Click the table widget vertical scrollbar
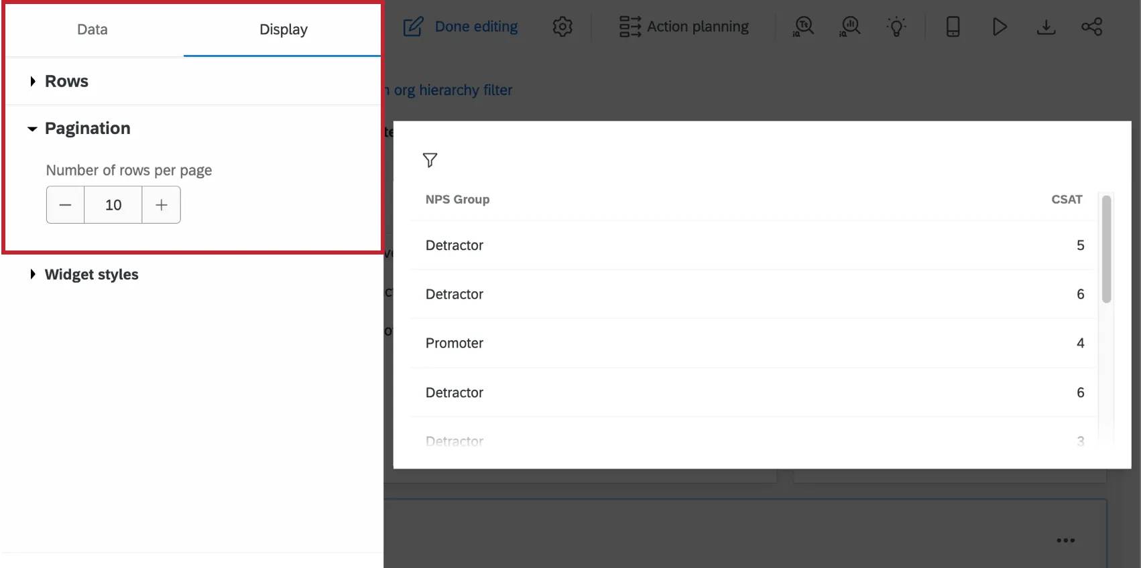The image size is (1141, 568). [x=1106, y=249]
